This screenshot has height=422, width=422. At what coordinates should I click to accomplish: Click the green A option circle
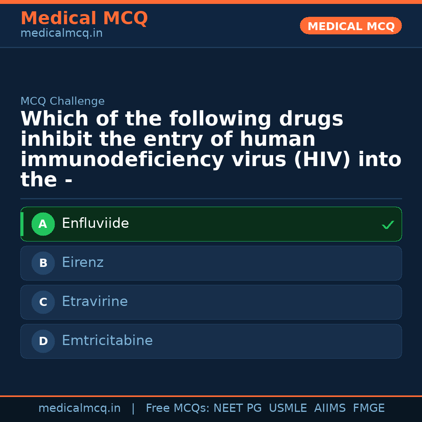pyautogui.click(x=43, y=224)
